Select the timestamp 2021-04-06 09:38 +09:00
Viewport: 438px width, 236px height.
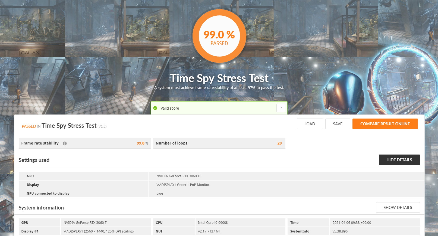[352, 223]
